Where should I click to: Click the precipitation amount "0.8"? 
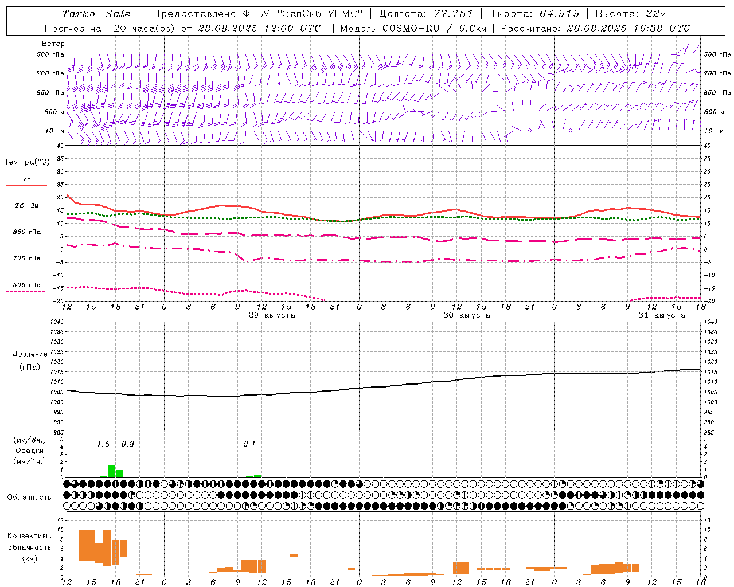coord(127,444)
